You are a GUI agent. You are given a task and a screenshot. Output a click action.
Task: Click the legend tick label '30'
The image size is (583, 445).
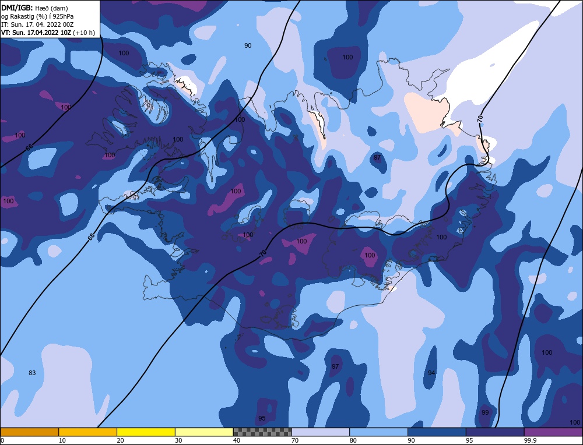point(178,440)
